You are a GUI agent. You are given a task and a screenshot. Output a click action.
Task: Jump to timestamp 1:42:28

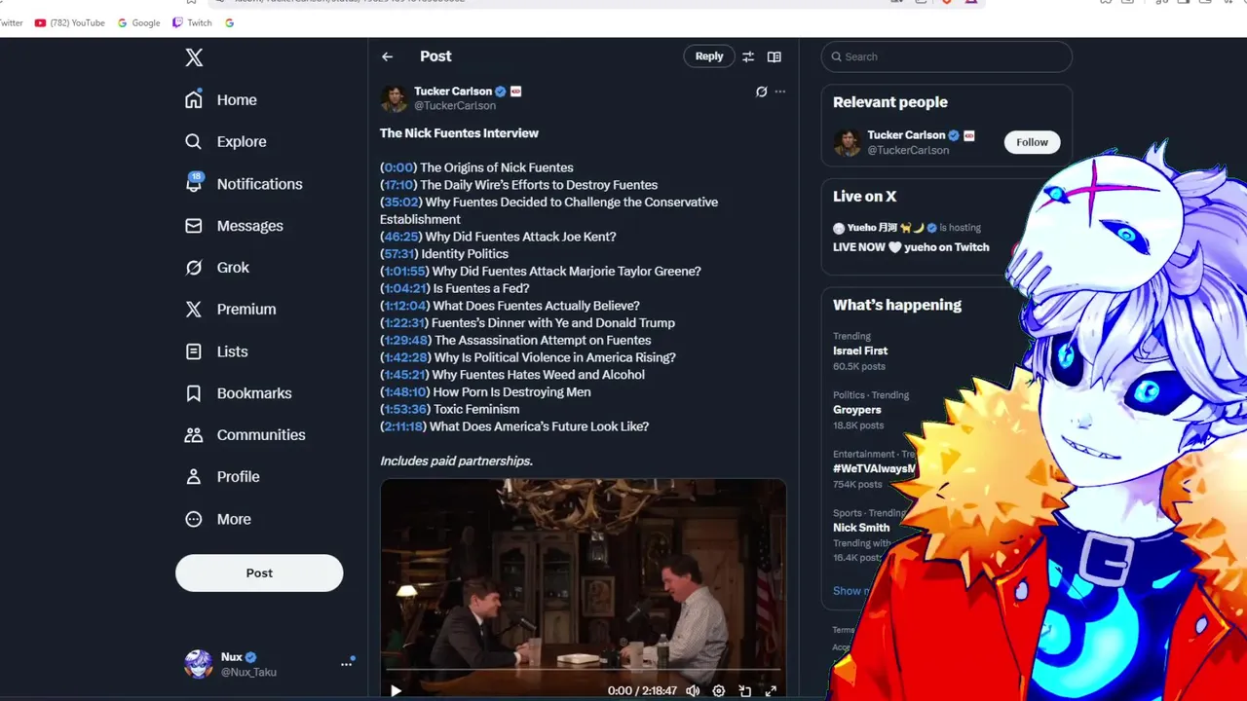coord(406,357)
